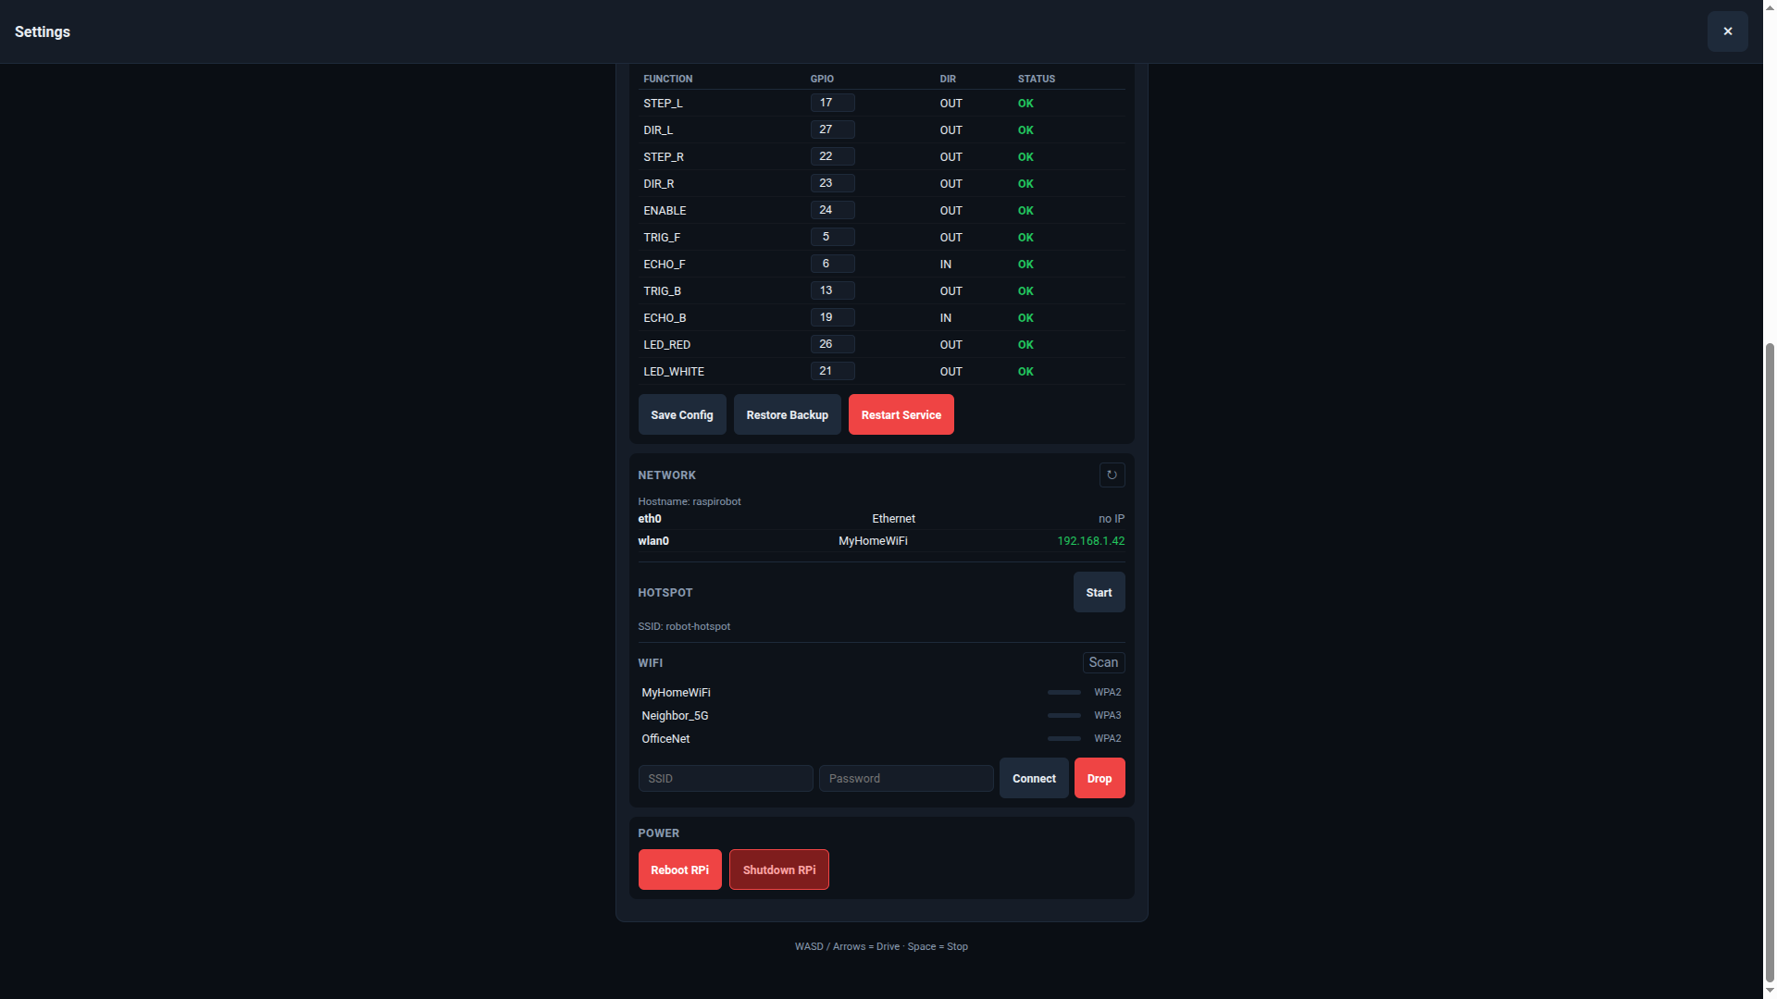Select the OfficeNet network entry
This screenshot has height=999, width=1777.
click(665, 738)
